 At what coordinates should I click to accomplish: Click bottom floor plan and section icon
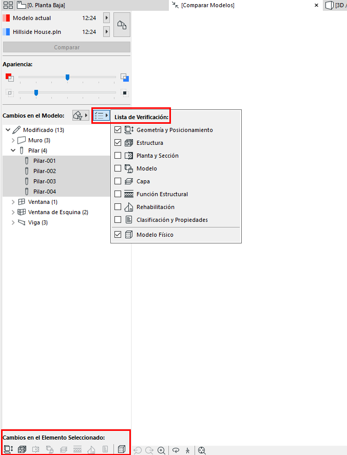tap(36, 449)
